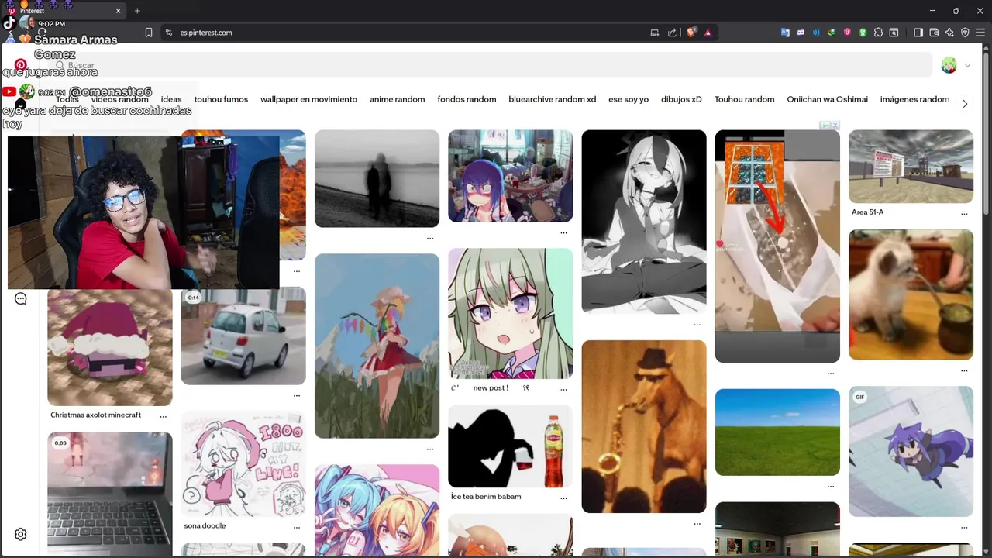Open a new browser tab with plus
This screenshot has width=992, height=558.
[137, 11]
